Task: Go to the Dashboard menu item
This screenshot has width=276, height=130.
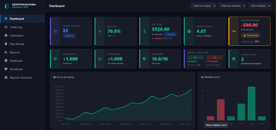Action: coord(22,19)
